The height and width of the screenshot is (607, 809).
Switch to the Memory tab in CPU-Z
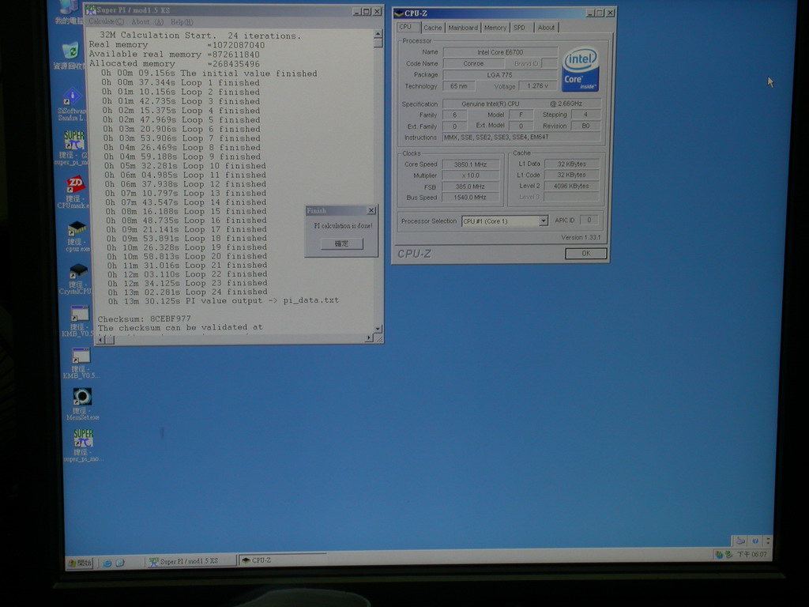pos(495,28)
